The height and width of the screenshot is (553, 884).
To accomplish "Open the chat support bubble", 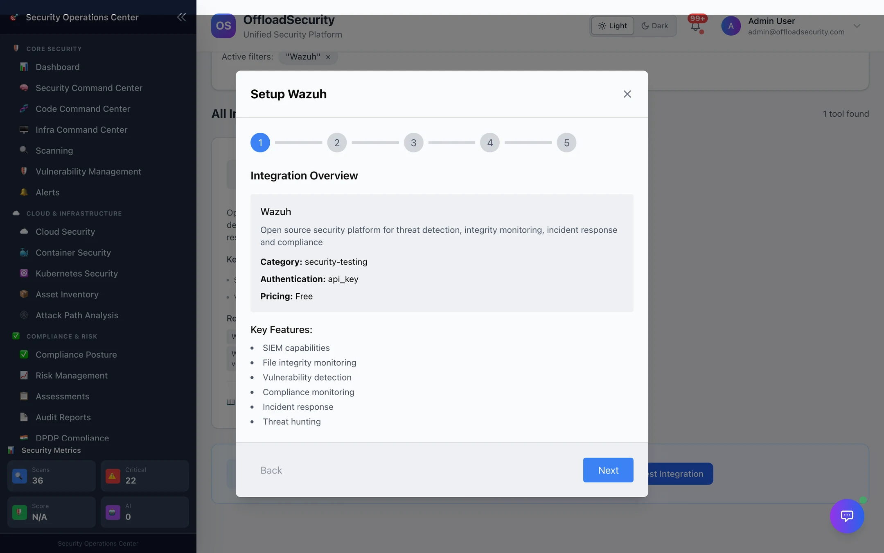I will click(847, 516).
